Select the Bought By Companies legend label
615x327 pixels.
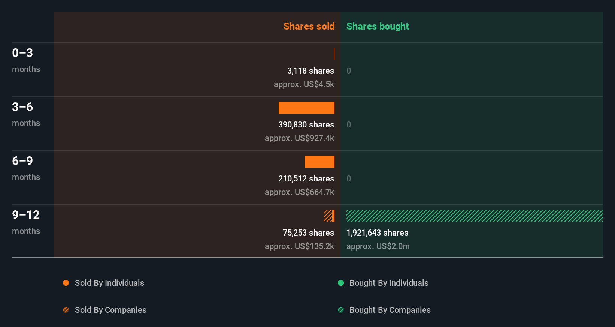(390, 310)
